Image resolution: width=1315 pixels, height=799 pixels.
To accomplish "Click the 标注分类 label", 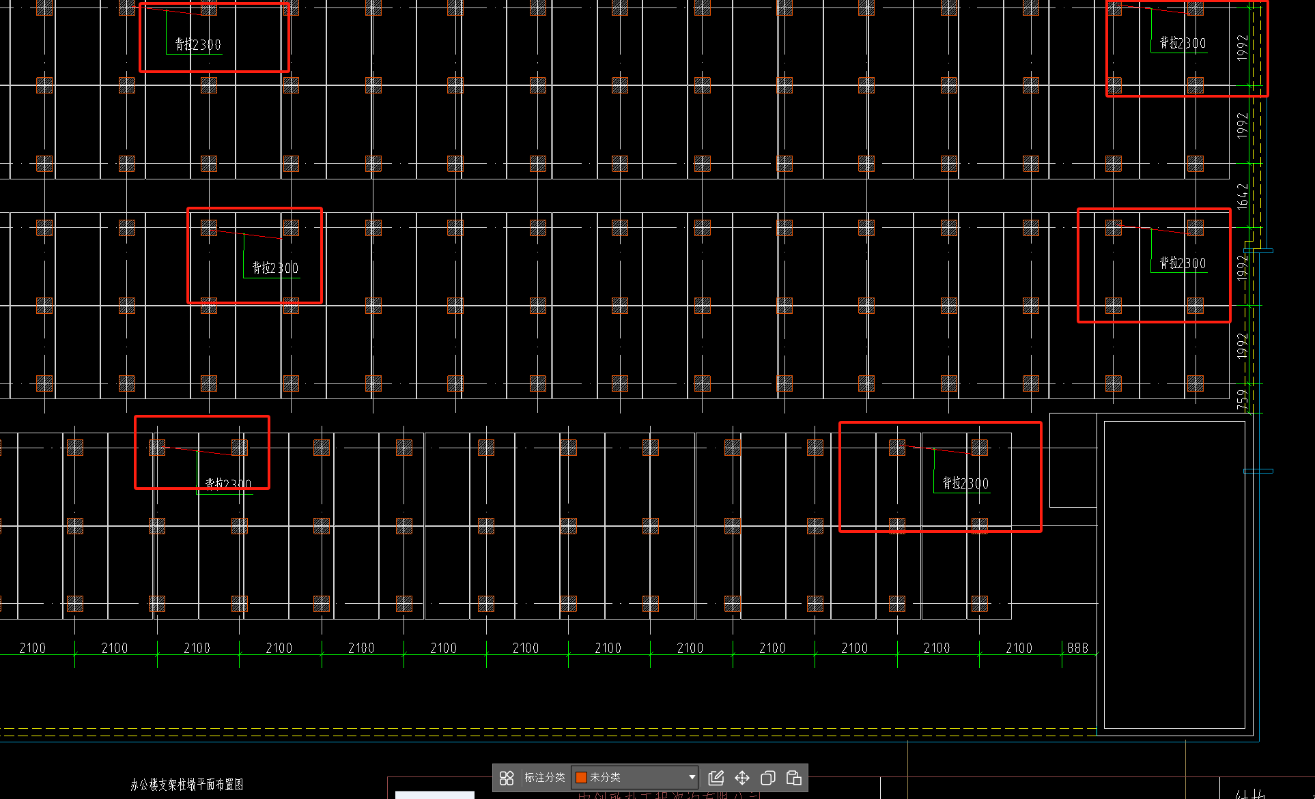I will click(x=544, y=777).
